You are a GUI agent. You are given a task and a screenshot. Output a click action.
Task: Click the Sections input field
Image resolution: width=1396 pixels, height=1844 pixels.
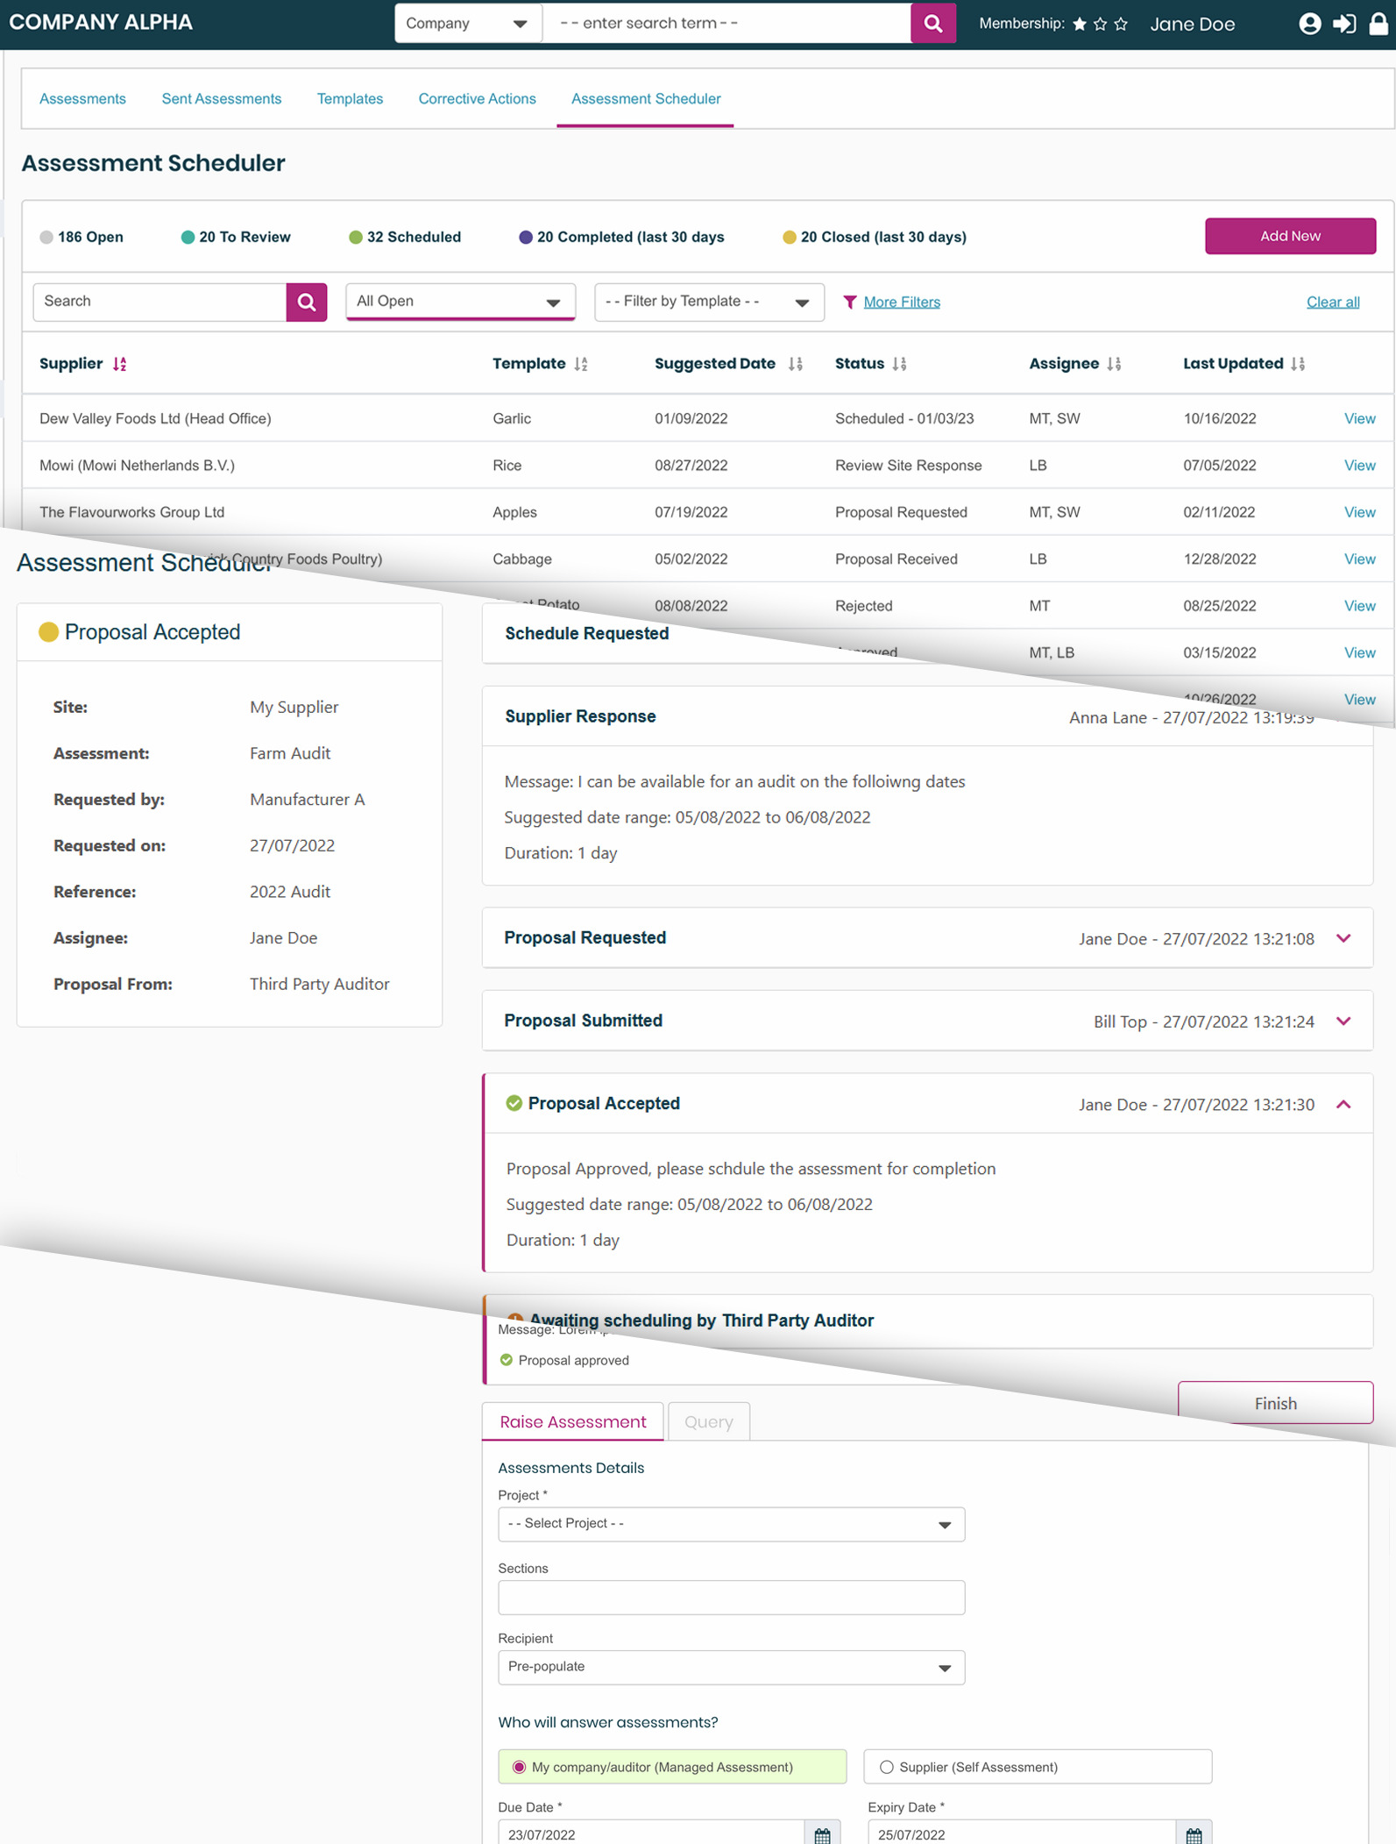click(731, 1597)
